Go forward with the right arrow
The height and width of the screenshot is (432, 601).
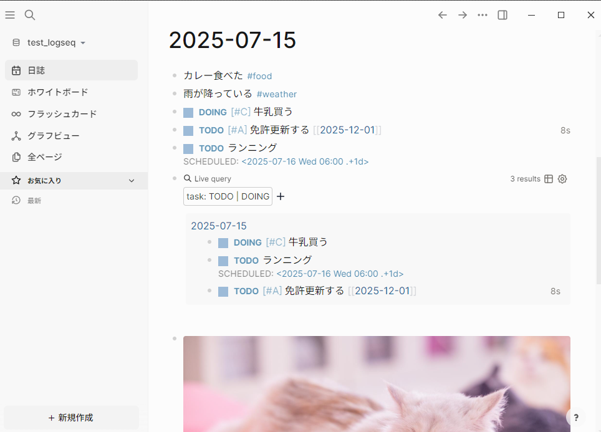click(463, 15)
